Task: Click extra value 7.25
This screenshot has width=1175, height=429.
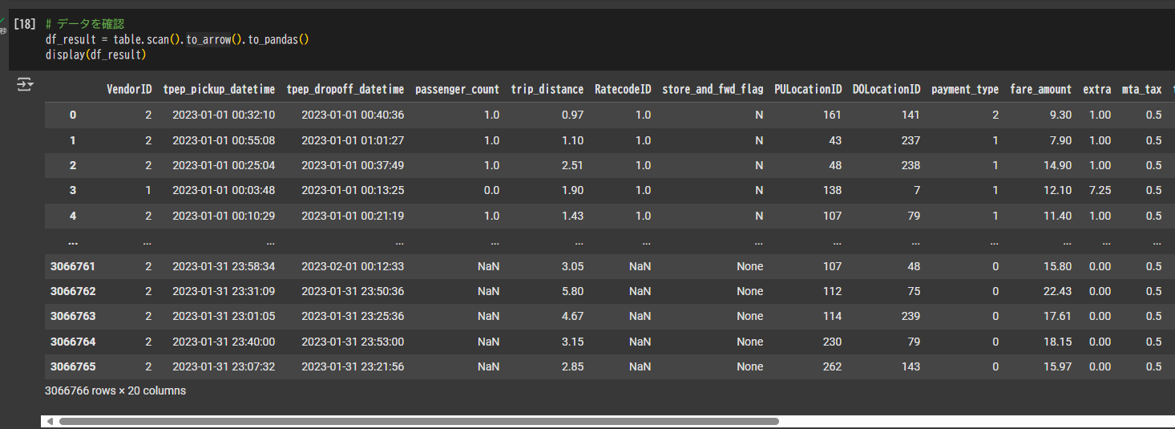Action: tap(1100, 191)
